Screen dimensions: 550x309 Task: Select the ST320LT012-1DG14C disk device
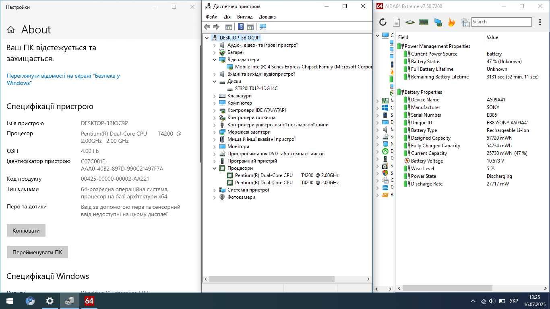click(256, 89)
